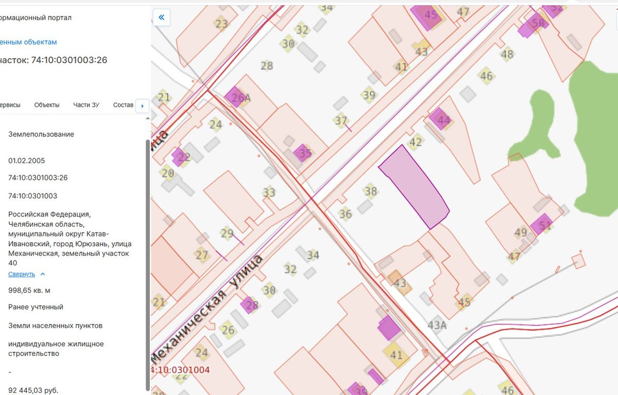Click the Свернуть link to collapse address

pyautogui.click(x=22, y=274)
